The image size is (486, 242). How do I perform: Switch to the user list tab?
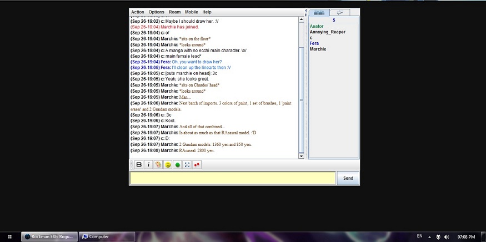319,12
